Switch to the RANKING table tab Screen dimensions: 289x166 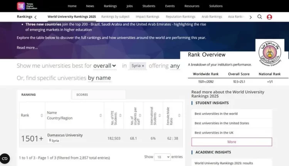pyautogui.click(x=44, y=95)
